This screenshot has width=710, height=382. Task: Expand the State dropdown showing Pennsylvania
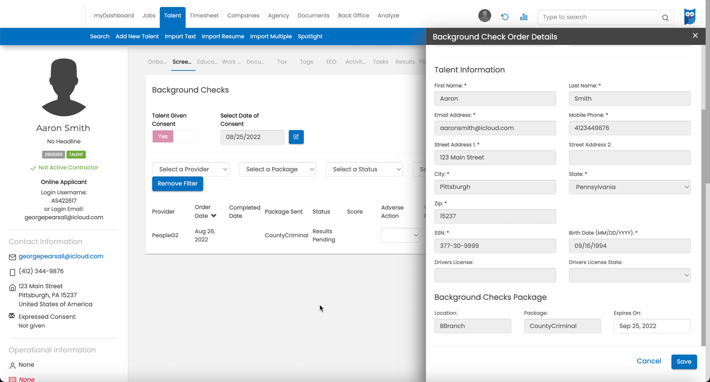629,187
